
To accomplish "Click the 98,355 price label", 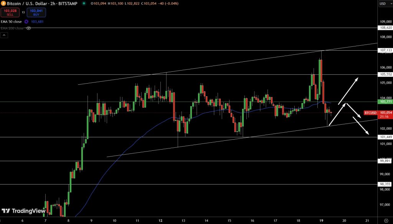I will pyautogui.click(x=385, y=184).
